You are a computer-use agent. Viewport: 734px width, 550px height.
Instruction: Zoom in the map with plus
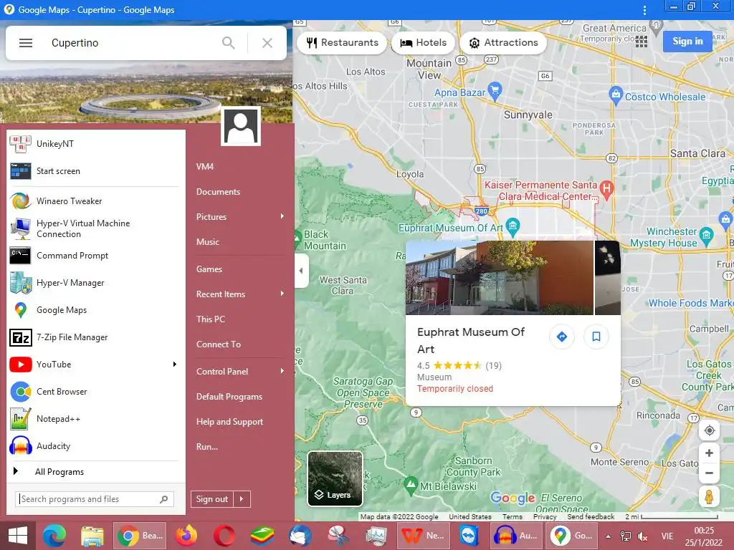click(709, 453)
